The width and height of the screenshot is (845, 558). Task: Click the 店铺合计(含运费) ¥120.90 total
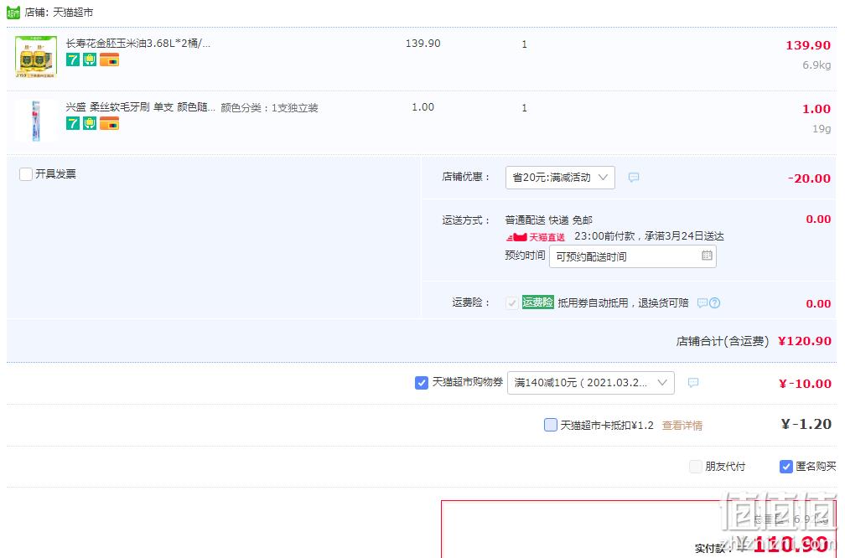point(754,341)
